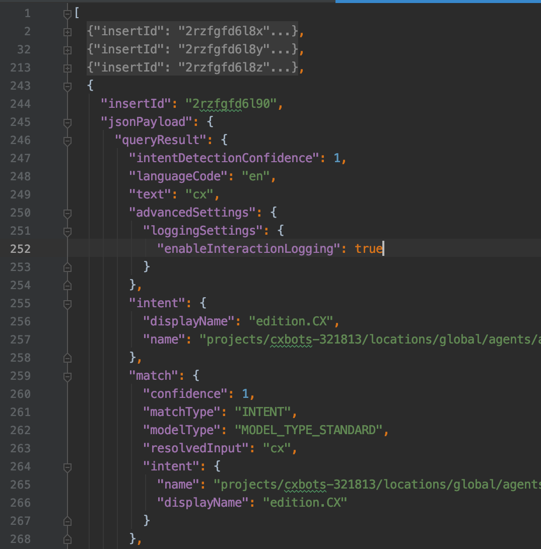Image resolution: width=541 pixels, height=549 pixels.
Task: Expand the folded 2rzfgfd6l8x object
Action: click(67, 32)
